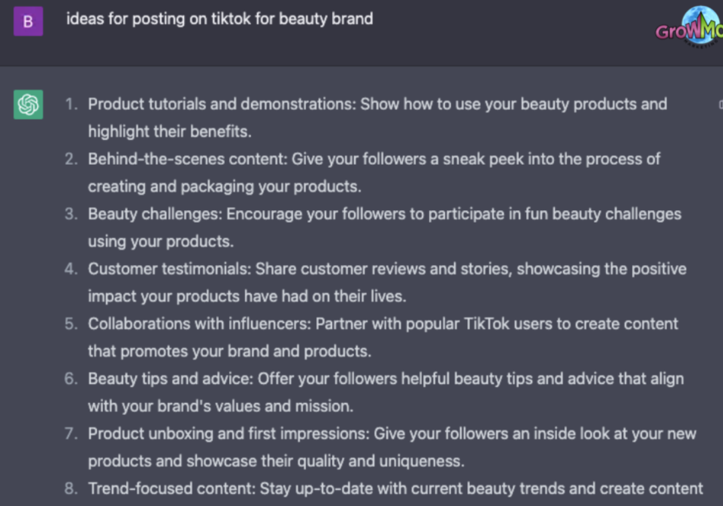This screenshot has width=723, height=506.
Task: Click the "Product tutorials and demonstrations" list item
Action: [x=377, y=104]
